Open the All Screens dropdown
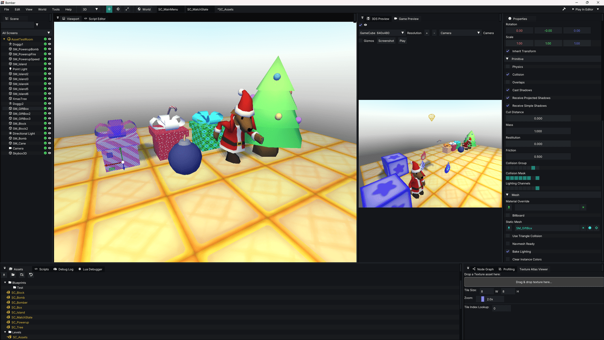The width and height of the screenshot is (604, 340). (x=26, y=33)
